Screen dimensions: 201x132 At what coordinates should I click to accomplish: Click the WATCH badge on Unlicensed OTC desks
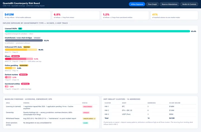pyautogui.click(x=27, y=47)
